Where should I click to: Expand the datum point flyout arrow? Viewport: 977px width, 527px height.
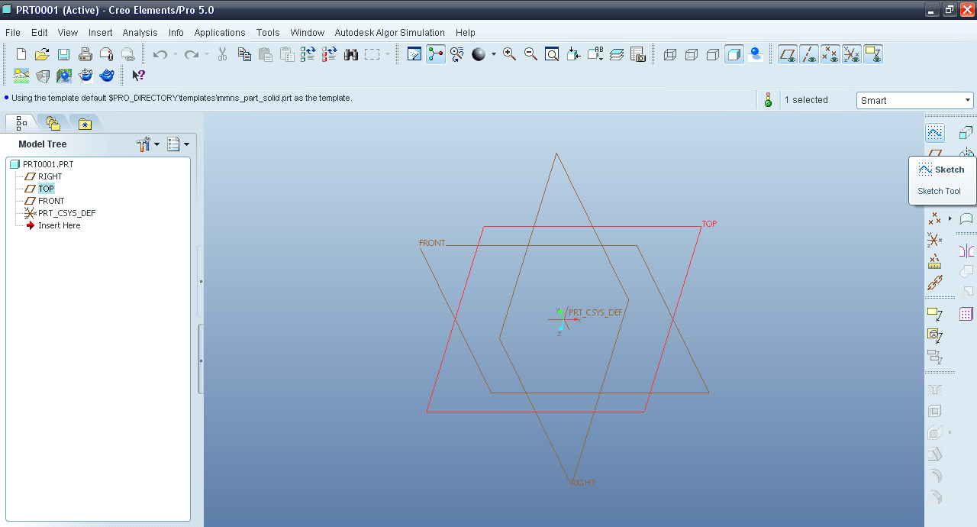coord(950,219)
